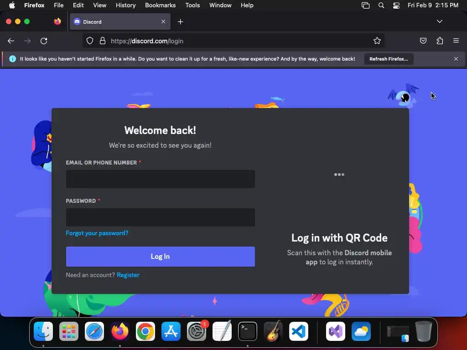Screen dimensions: 467x350
Task: Click the URL address bar
Action: coord(233,41)
